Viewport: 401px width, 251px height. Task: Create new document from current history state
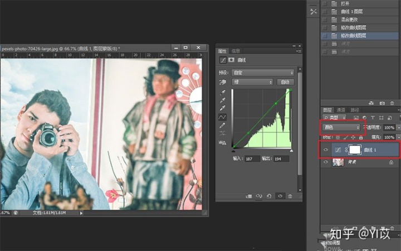371,103
